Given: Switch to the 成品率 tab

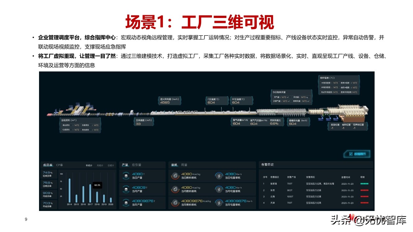Looking at the screenshot, I should 48,165.
